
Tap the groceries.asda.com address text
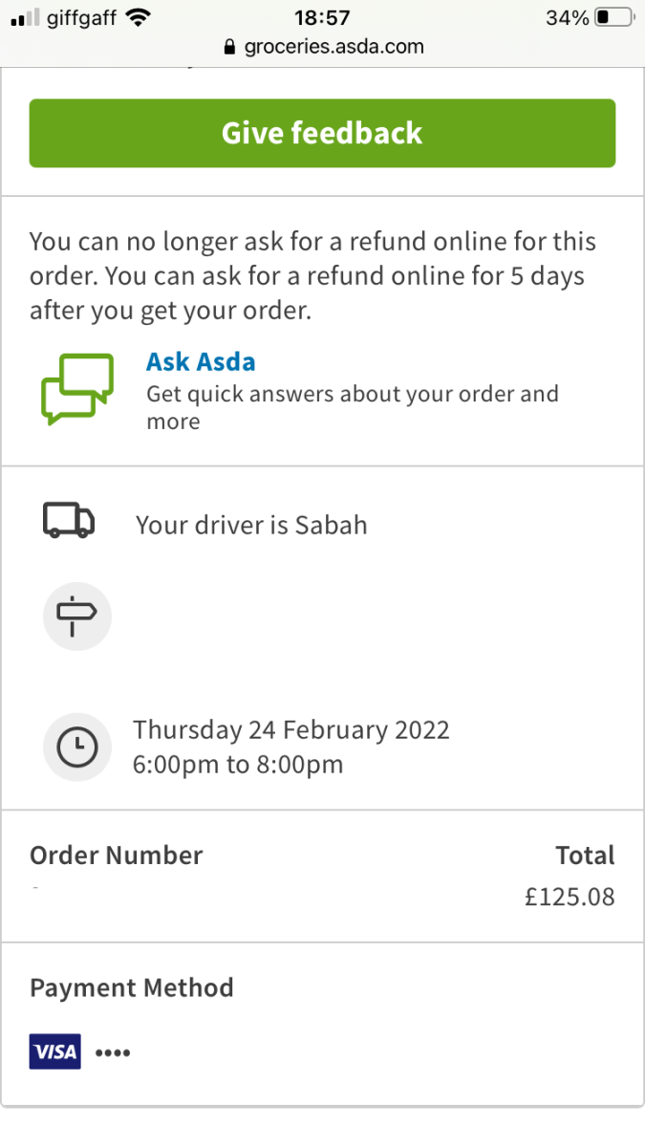point(333,47)
